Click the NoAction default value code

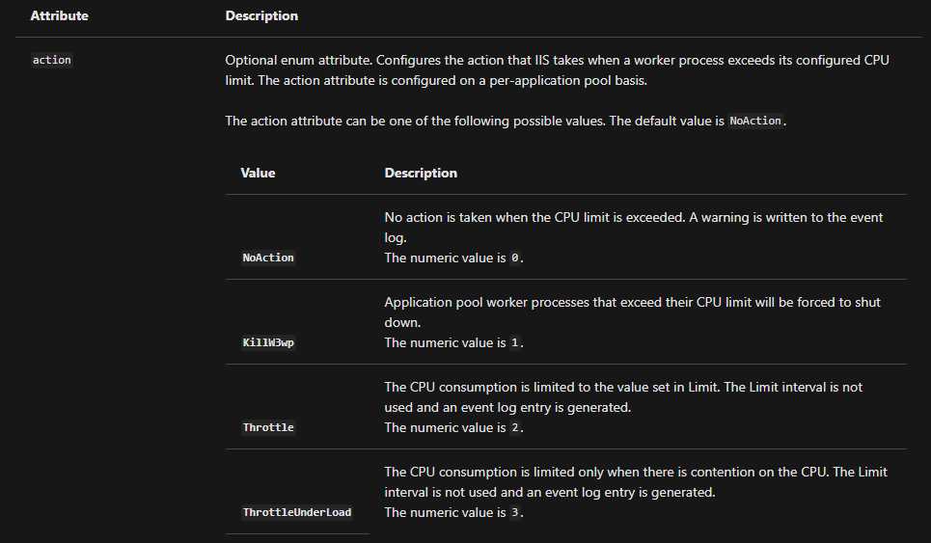click(755, 121)
